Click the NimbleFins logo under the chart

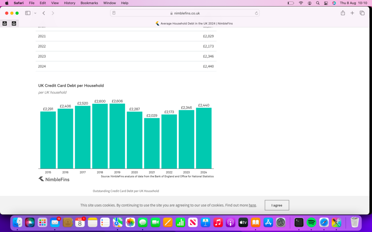(x=54, y=179)
